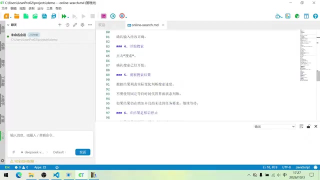Click the green new file toolbar icon
This screenshot has height=180, width=320.
click(25, 16)
